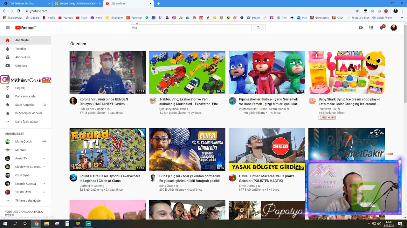Open Fotoğraf editör bookmark
This screenshot has width=407, height=228.
[358, 18]
